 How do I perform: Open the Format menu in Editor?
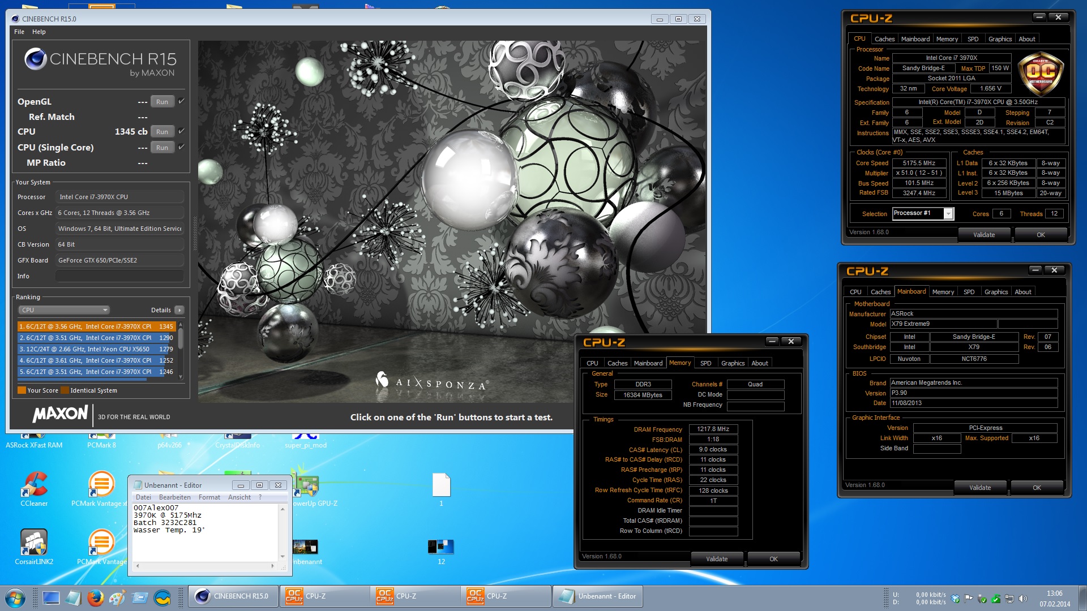pyautogui.click(x=209, y=497)
